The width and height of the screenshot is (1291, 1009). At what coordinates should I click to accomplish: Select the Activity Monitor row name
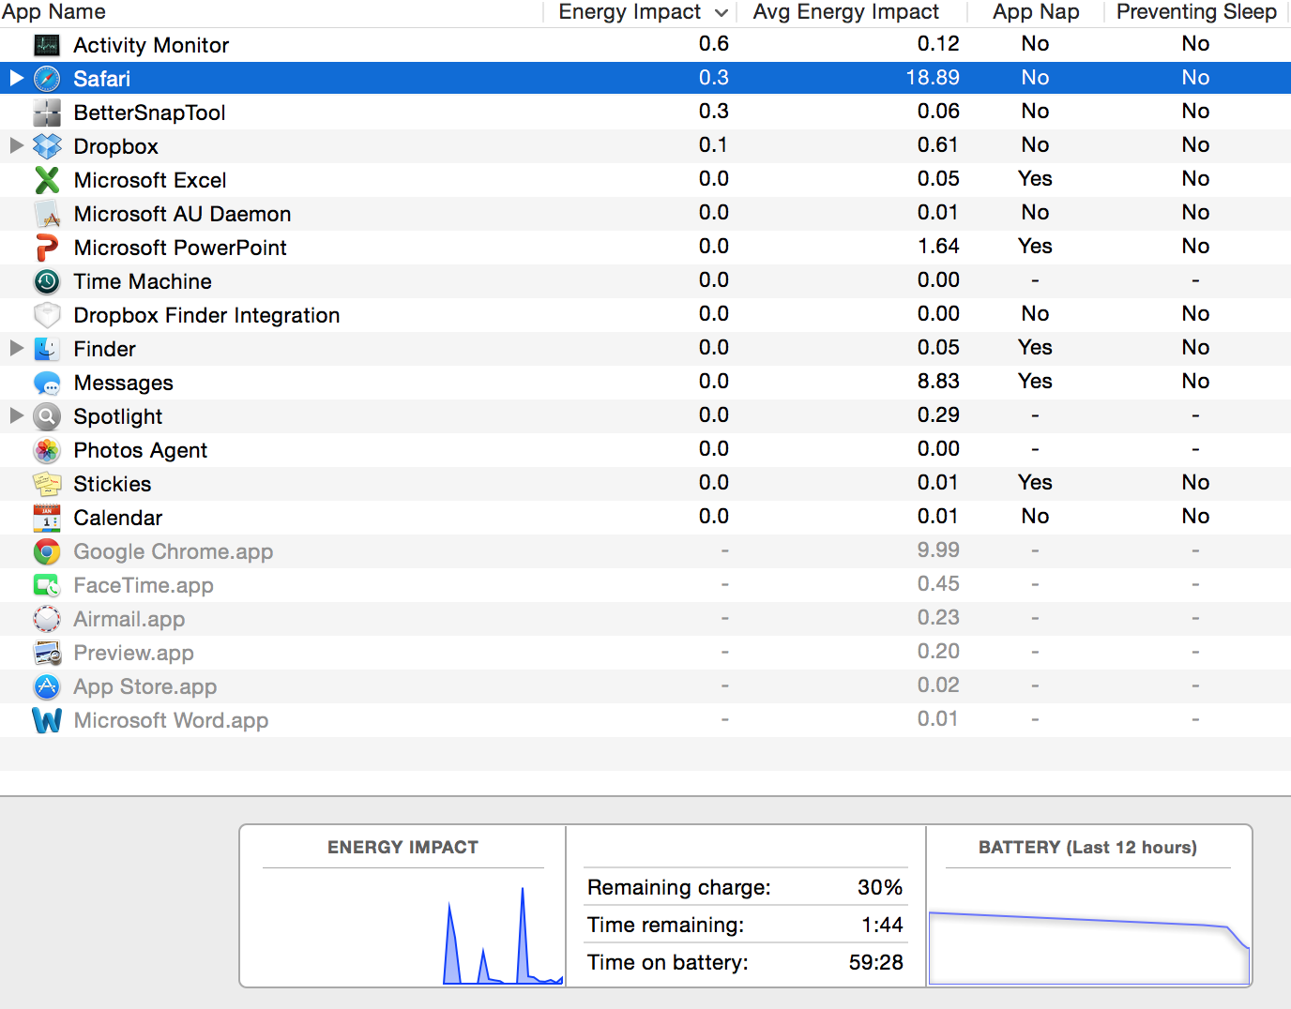click(x=151, y=45)
